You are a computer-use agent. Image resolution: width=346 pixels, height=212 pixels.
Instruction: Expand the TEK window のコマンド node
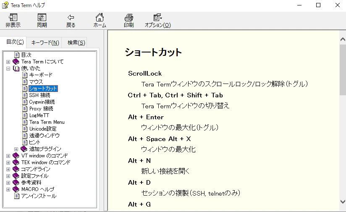pyautogui.click(x=8, y=162)
